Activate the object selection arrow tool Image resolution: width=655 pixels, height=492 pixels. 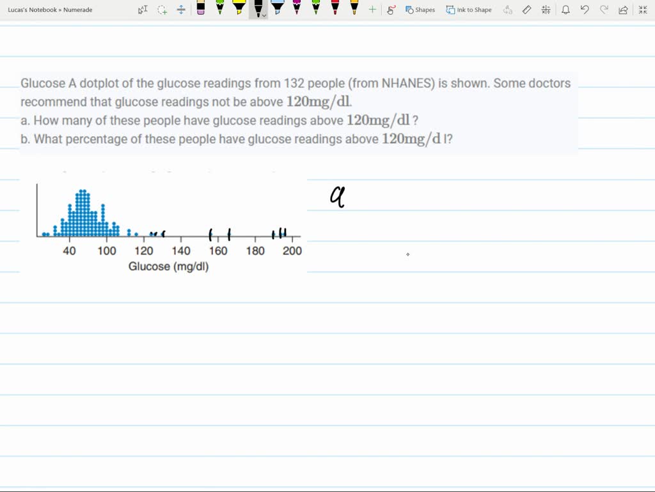pyautogui.click(x=141, y=9)
